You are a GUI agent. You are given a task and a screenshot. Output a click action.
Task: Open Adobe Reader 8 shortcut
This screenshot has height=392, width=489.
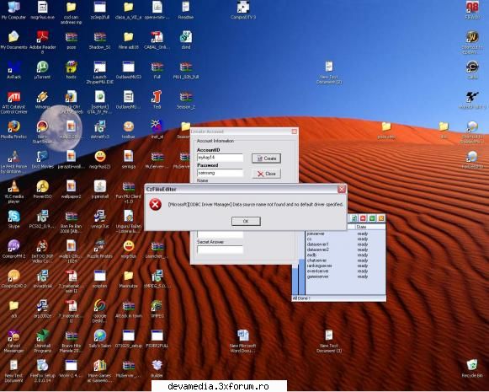pyautogui.click(x=42, y=42)
